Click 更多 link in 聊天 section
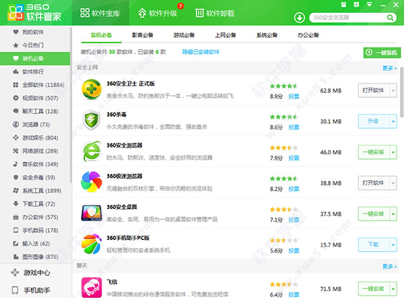 click(x=389, y=266)
